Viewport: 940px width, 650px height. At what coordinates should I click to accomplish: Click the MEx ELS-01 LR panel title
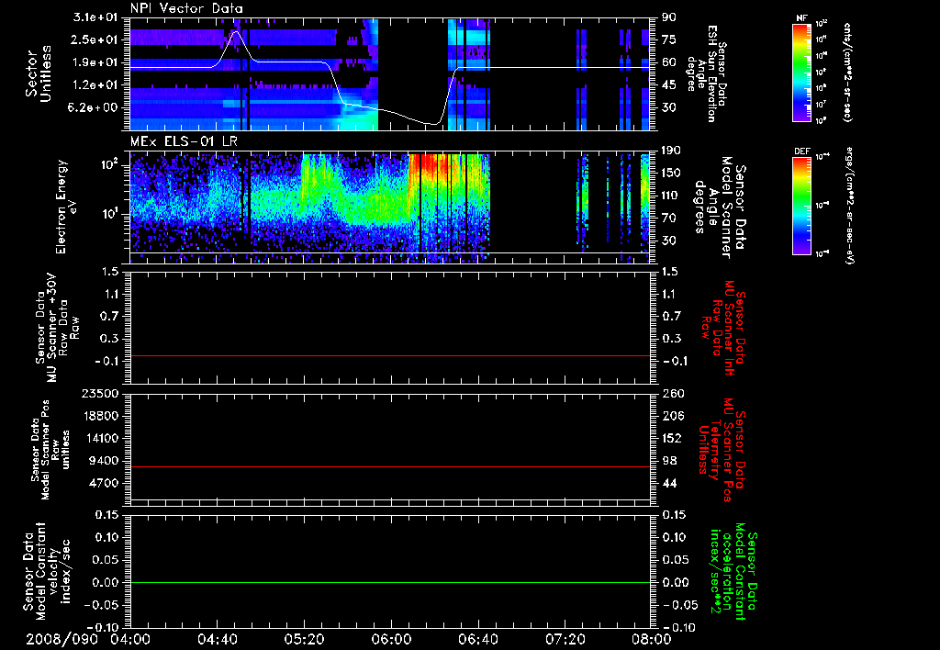point(185,141)
